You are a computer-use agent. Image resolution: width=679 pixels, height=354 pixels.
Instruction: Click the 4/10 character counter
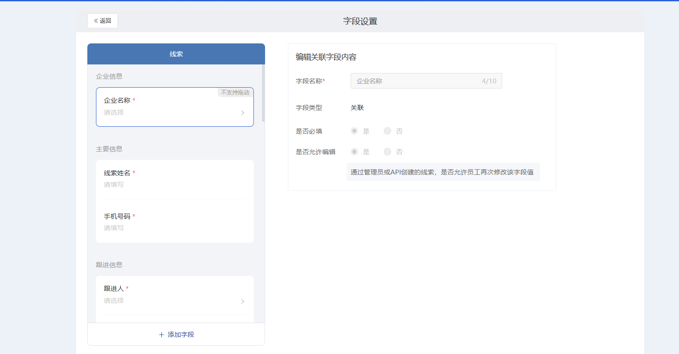pos(489,81)
